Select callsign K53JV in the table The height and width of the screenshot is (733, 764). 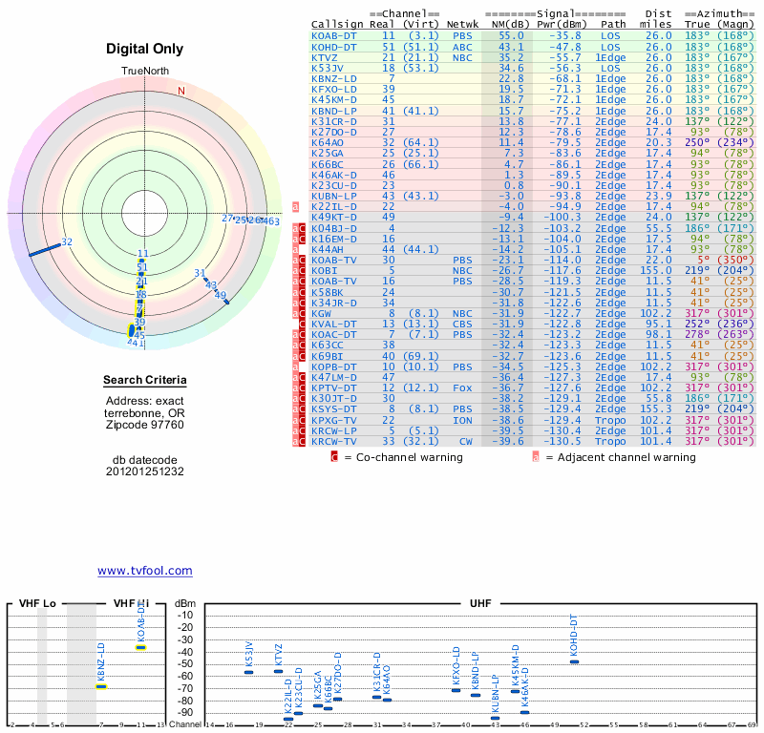pos(328,68)
